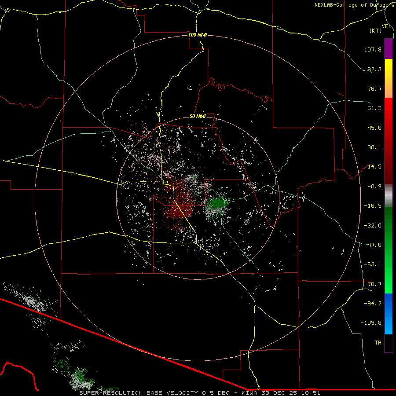396x396 pixels.
Task: Click the 100 NMI range ring label
Action: (198, 35)
